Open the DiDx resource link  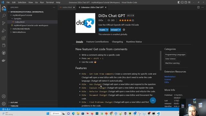click(167, 82)
